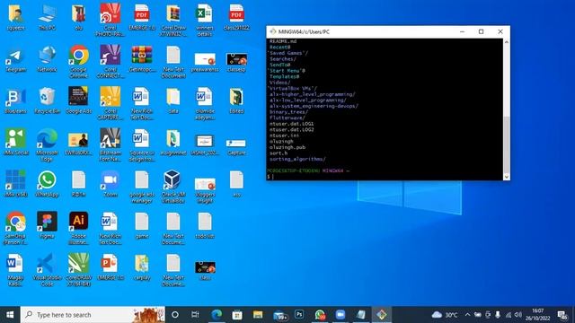Launch the Zoom desktop shortcut
The height and width of the screenshot is (323, 575).
pos(110,184)
